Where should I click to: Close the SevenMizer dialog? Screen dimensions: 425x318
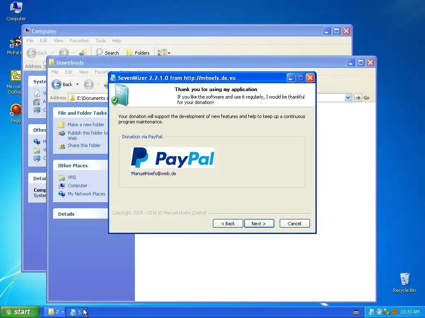310,78
